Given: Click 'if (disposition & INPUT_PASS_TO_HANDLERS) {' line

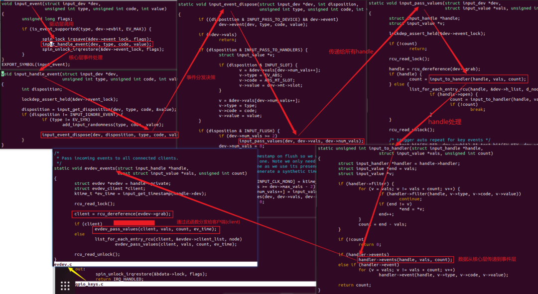Looking at the screenshot, I should 253,50.
